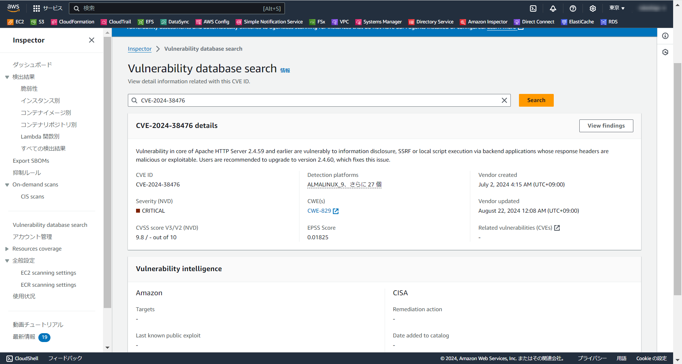The height and width of the screenshot is (364, 682).
Task: Launch CloudShell from top bar icon
Action: (533, 9)
